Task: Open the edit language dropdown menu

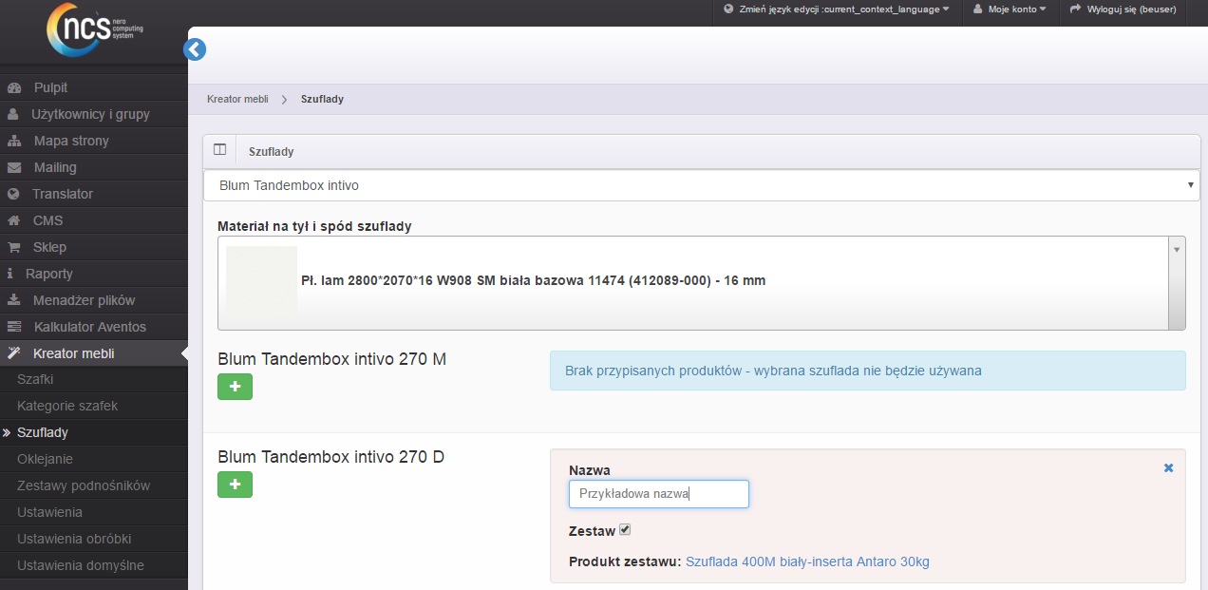Action: 836,10
